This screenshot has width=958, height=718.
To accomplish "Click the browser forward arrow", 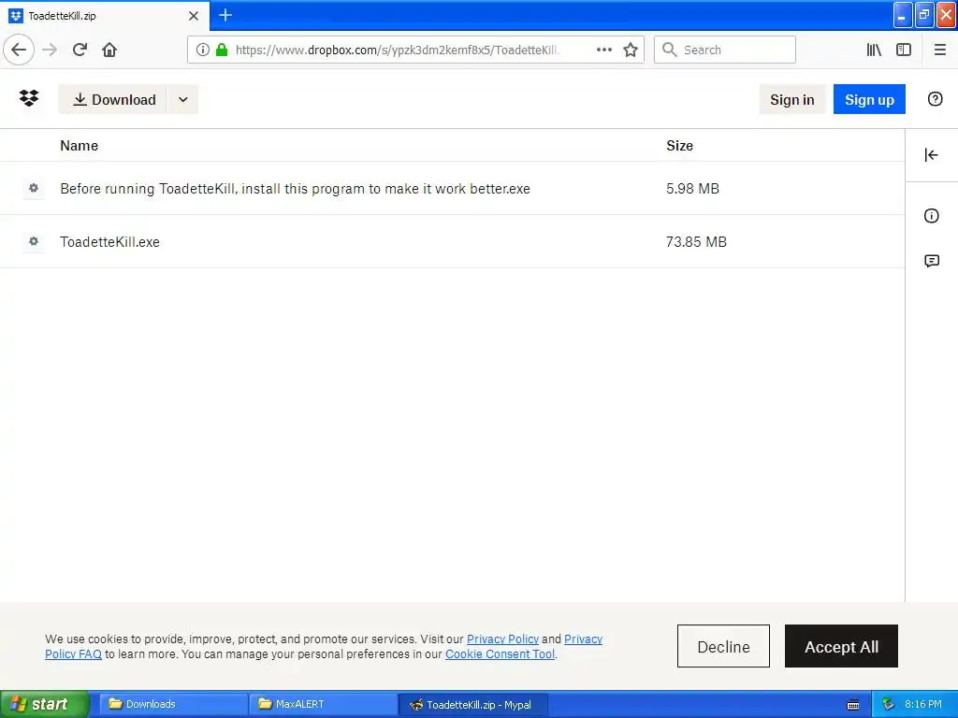I will [x=51, y=50].
